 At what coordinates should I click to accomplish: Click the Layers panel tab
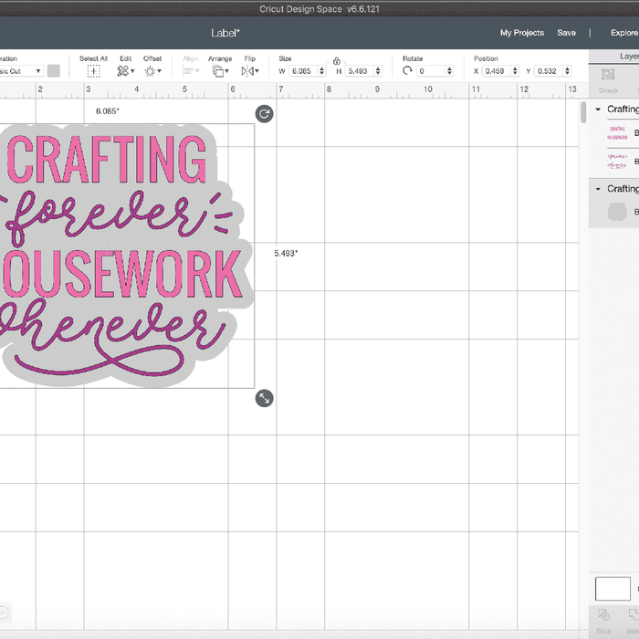click(x=629, y=57)
